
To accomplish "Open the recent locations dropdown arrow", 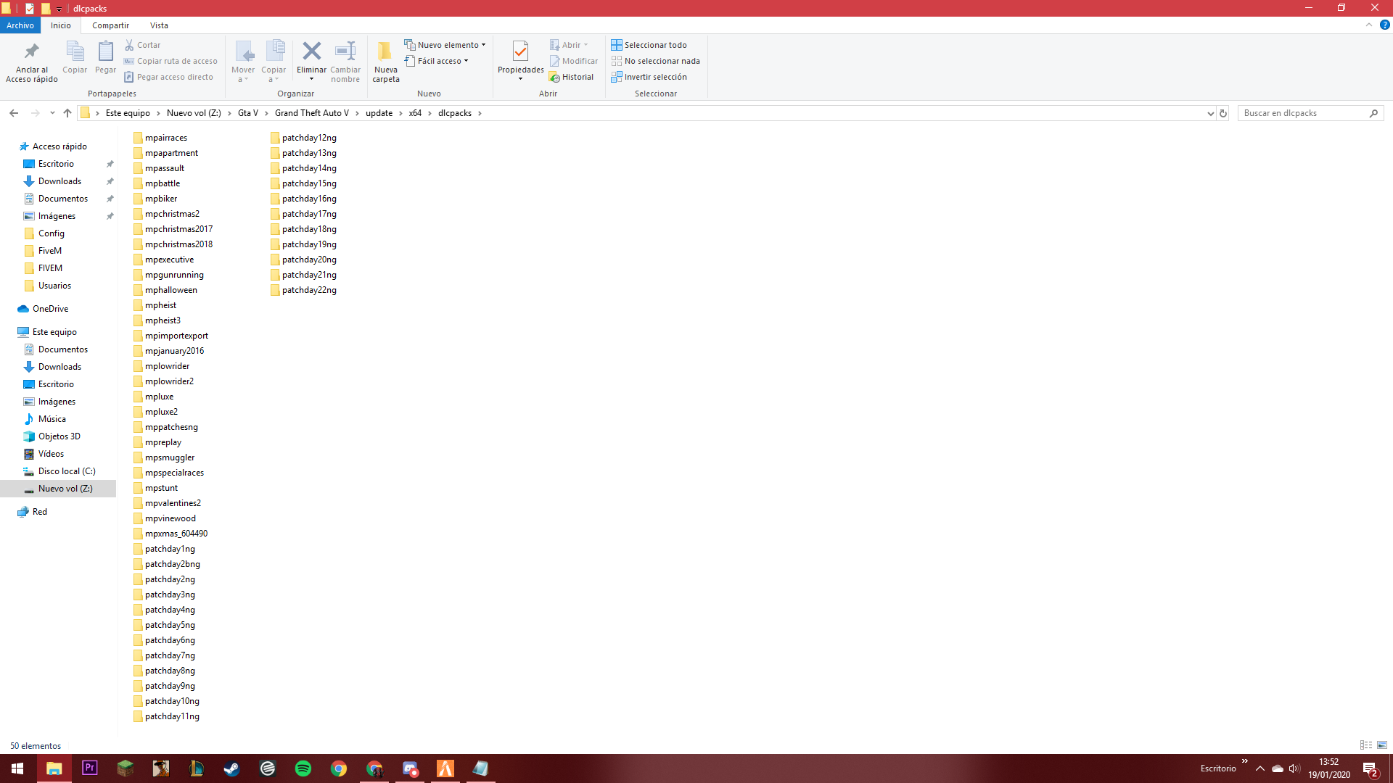I will [x=52, y=113].
